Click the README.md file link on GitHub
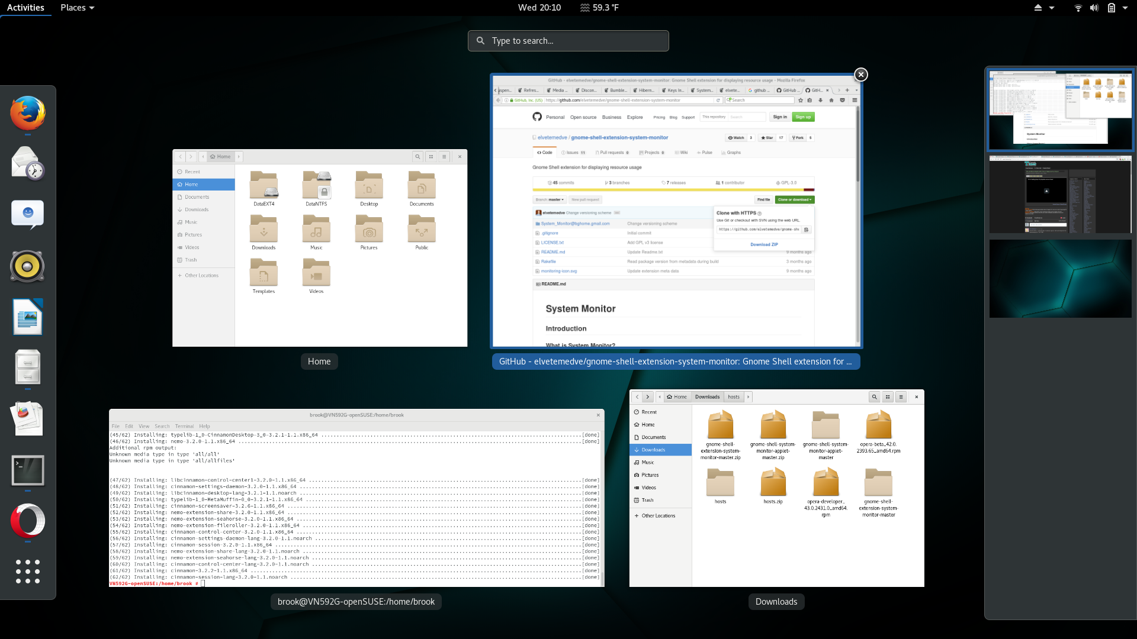This screenshot has width=1137, height=639. (553, 252)
